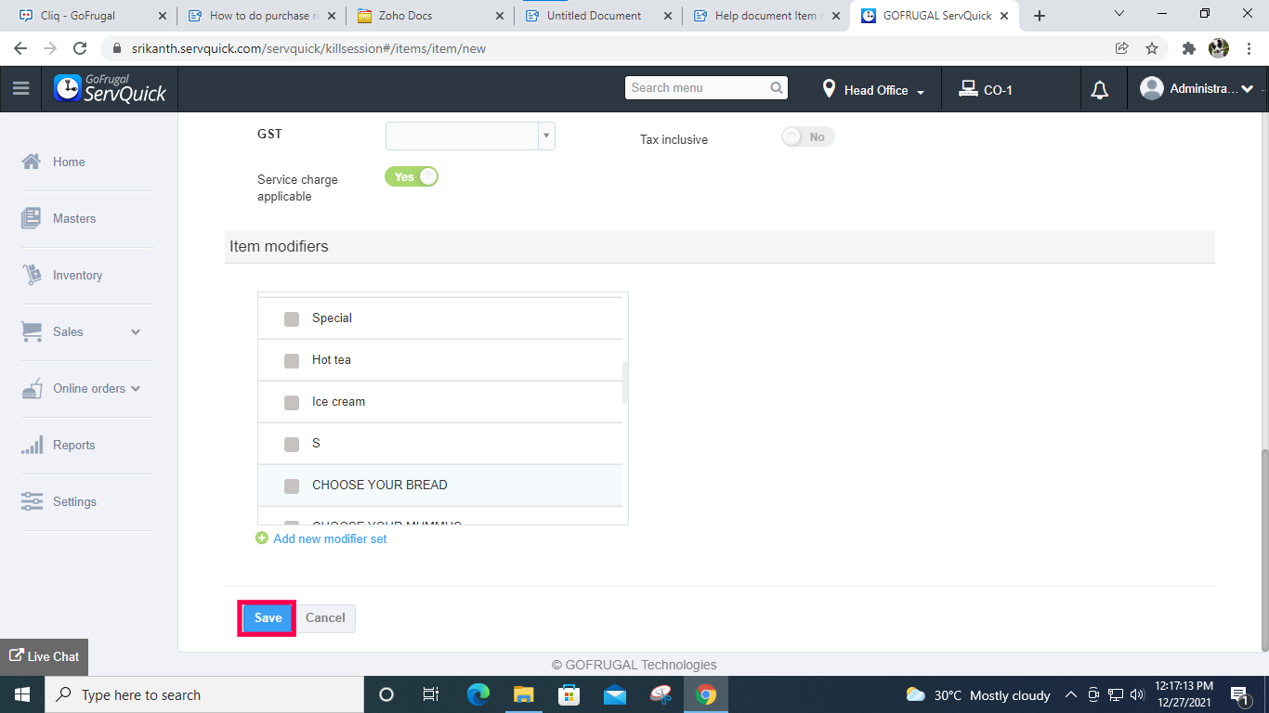The width and height of the screenshot is (1269, 713).
Task: Check the Special modifier checkbox
Action: click(292, 318)
